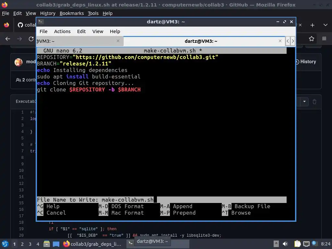Open the terminal Edit menu

[x=81, y=31]
